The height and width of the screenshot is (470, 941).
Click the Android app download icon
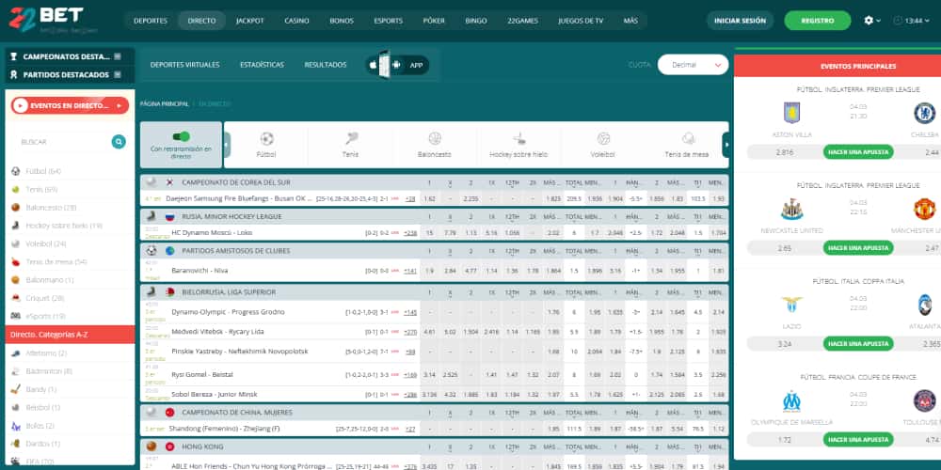395,65
